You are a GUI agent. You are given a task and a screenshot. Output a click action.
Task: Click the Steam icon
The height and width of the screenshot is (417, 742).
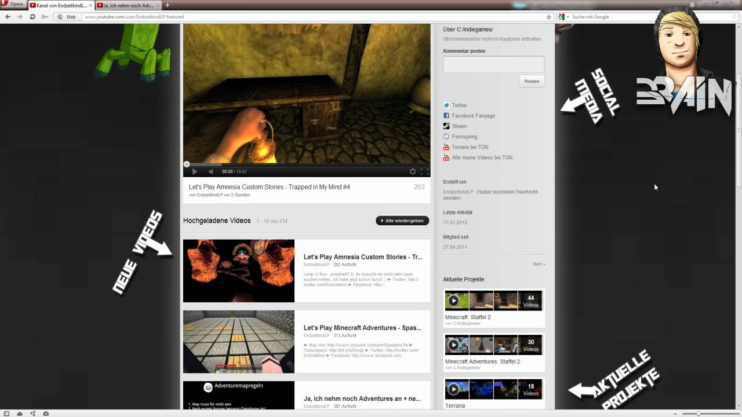(x=446, y=126)
